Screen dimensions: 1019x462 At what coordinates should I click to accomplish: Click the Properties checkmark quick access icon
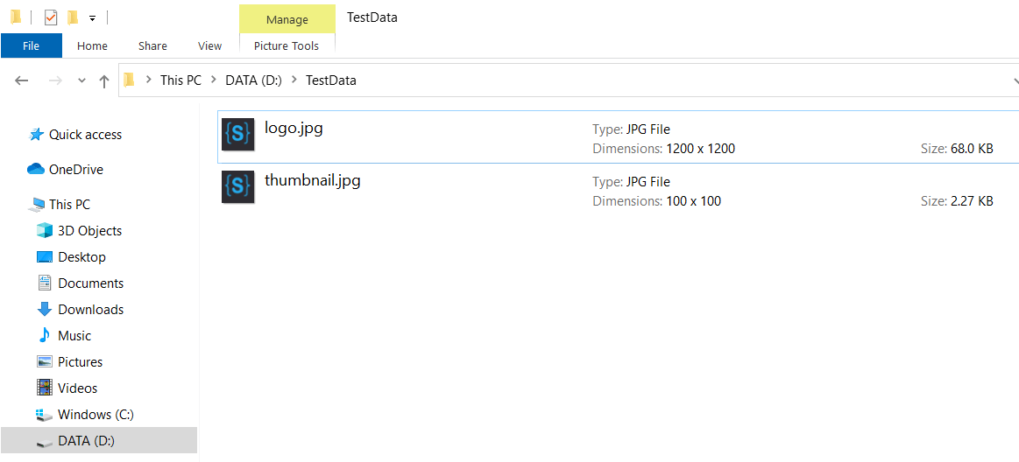[x=51, y=17]
